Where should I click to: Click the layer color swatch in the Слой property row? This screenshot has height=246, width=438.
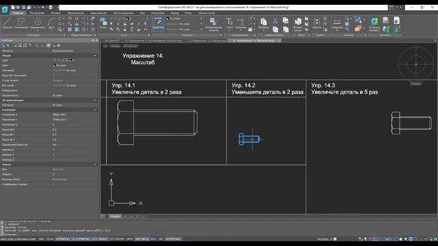(70, 61)
